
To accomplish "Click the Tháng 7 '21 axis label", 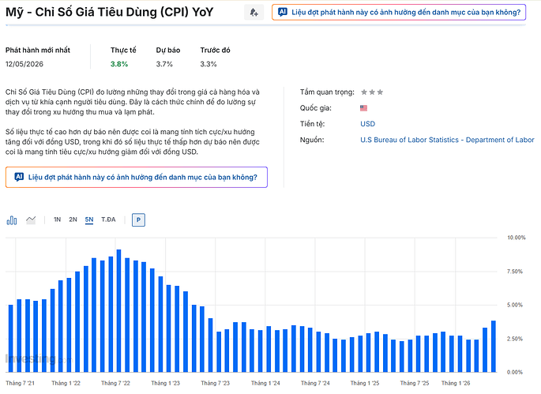I will pyautogui.click(x=20, y=383).
